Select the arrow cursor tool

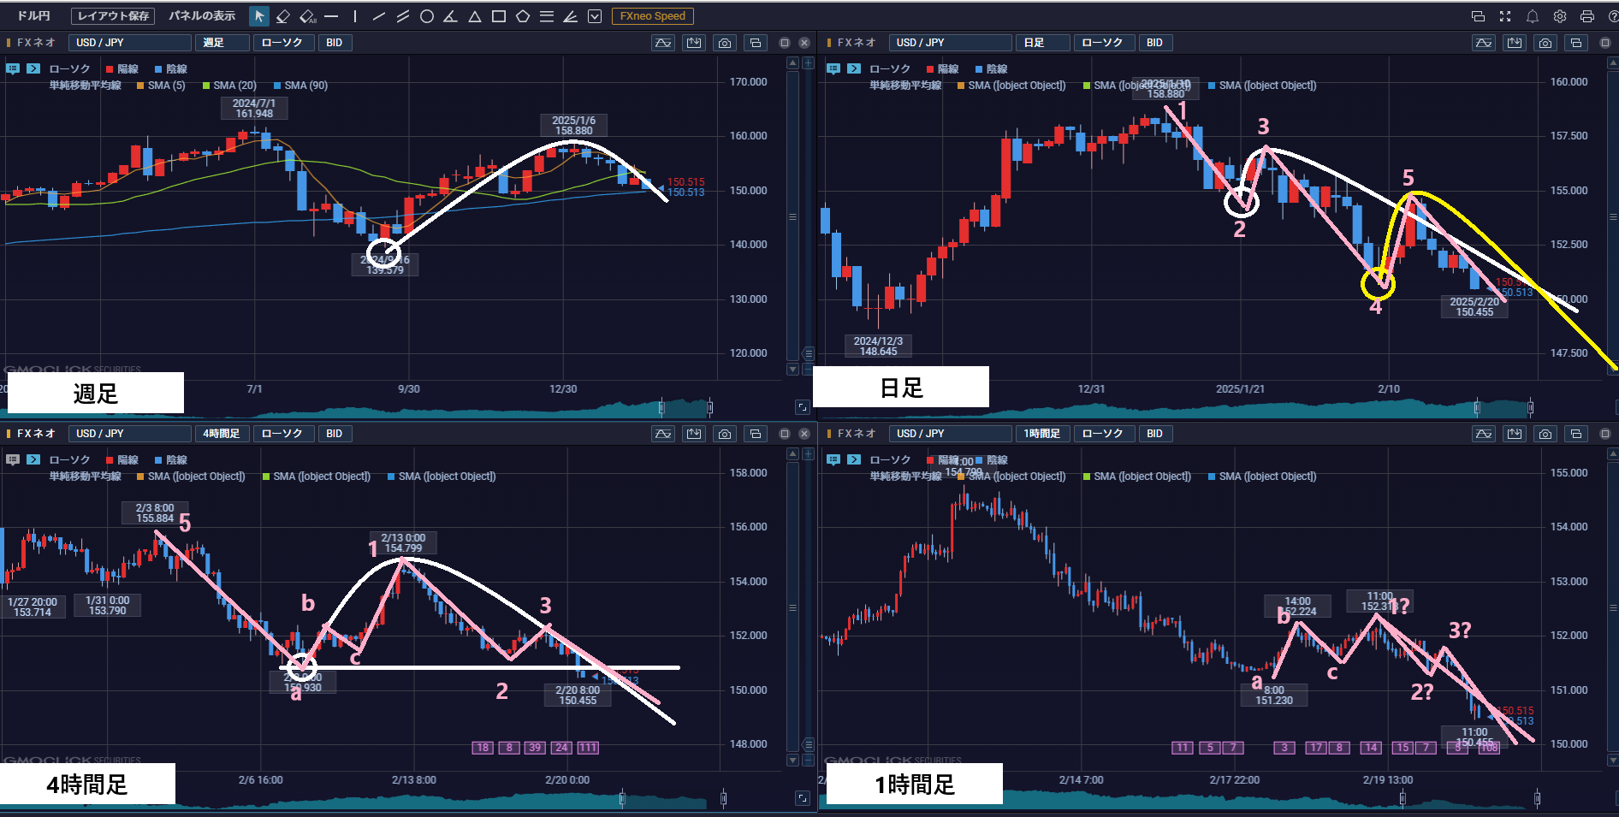259,16
